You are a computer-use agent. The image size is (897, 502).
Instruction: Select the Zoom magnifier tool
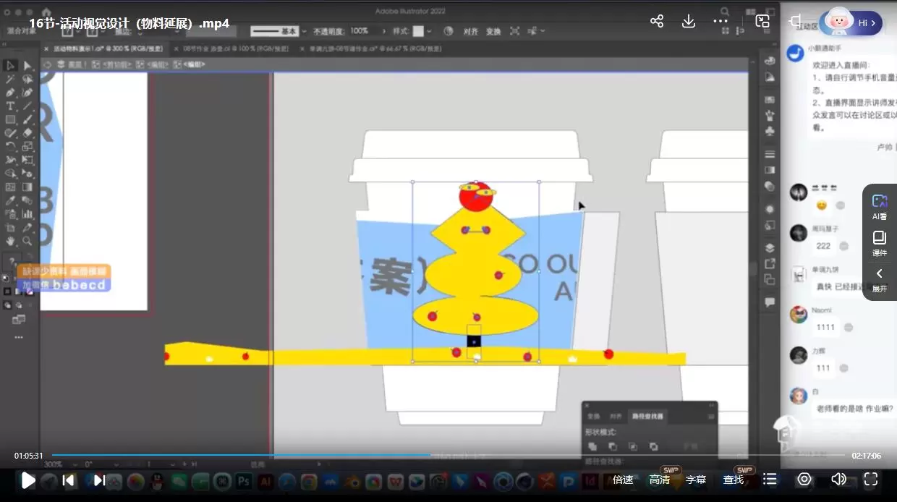(27, 241)
